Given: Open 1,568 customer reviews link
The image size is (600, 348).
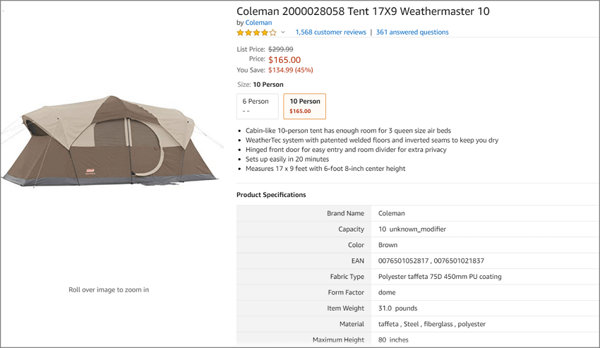Looking at the screenshot, I should [x=330, y=32].
